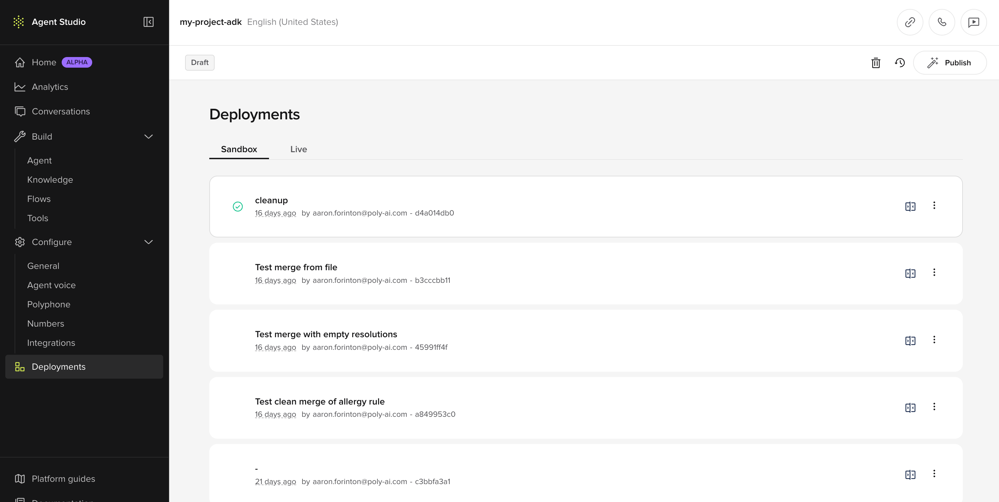Select Deployments in sidebar

click(x=84, y=367)
